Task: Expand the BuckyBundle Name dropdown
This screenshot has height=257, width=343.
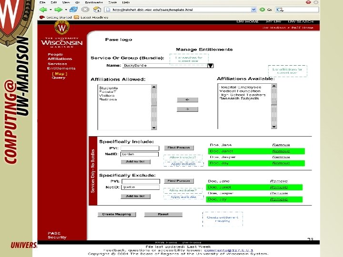Action: coord(210,66)
